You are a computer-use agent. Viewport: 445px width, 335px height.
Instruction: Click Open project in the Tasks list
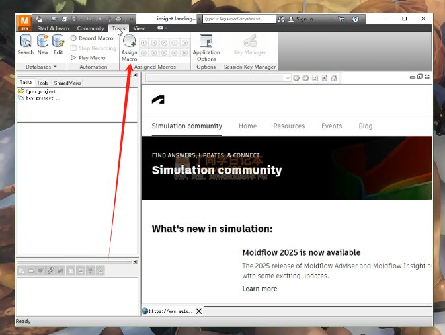click(x=43, y=91)
